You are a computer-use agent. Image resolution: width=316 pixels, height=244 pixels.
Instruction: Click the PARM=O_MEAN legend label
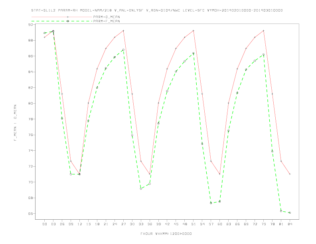point(107,17)
